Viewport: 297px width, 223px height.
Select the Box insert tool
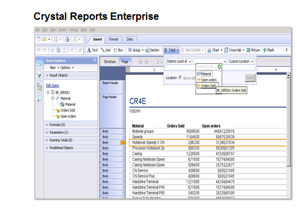[118, 50]
